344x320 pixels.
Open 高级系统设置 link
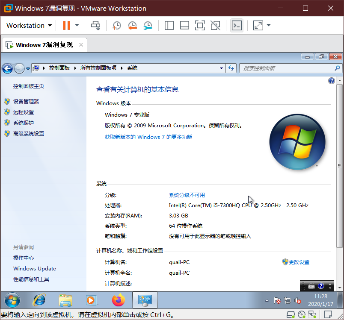pyautogui.click(x=29, y=134)
